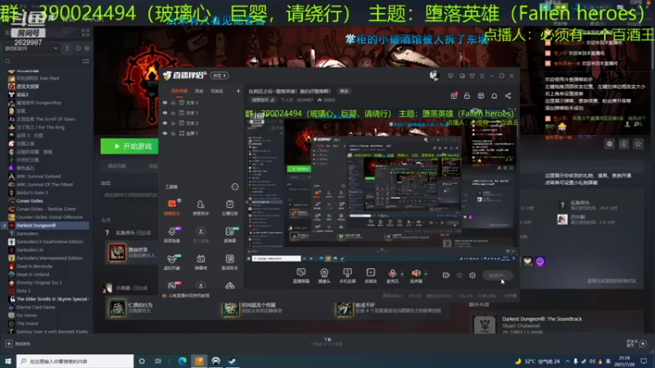Open Microsoft Edge from the taskbar

point(183,361)
